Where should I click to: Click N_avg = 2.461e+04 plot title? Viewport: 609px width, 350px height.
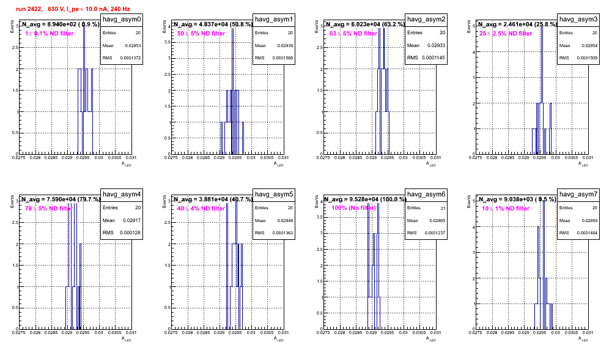pos(517,24)
